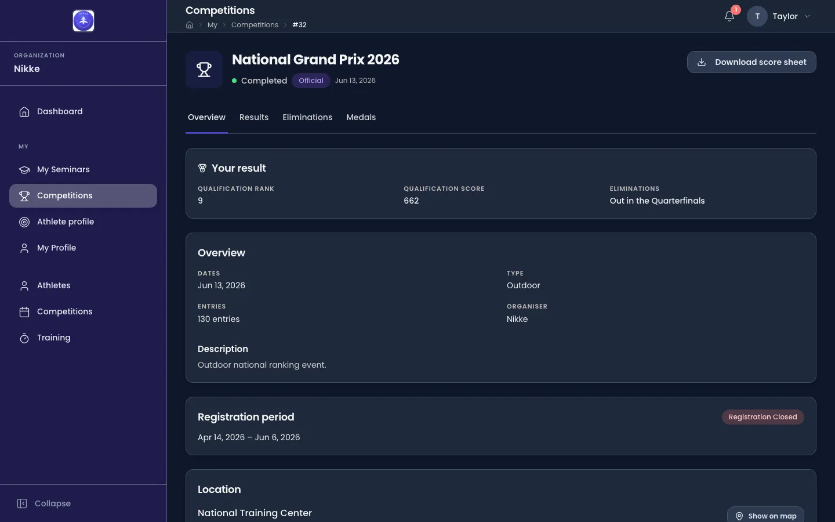Navigate to My Profile
The height and width of the screenshot is (522, 835).
tap(83, 248)
